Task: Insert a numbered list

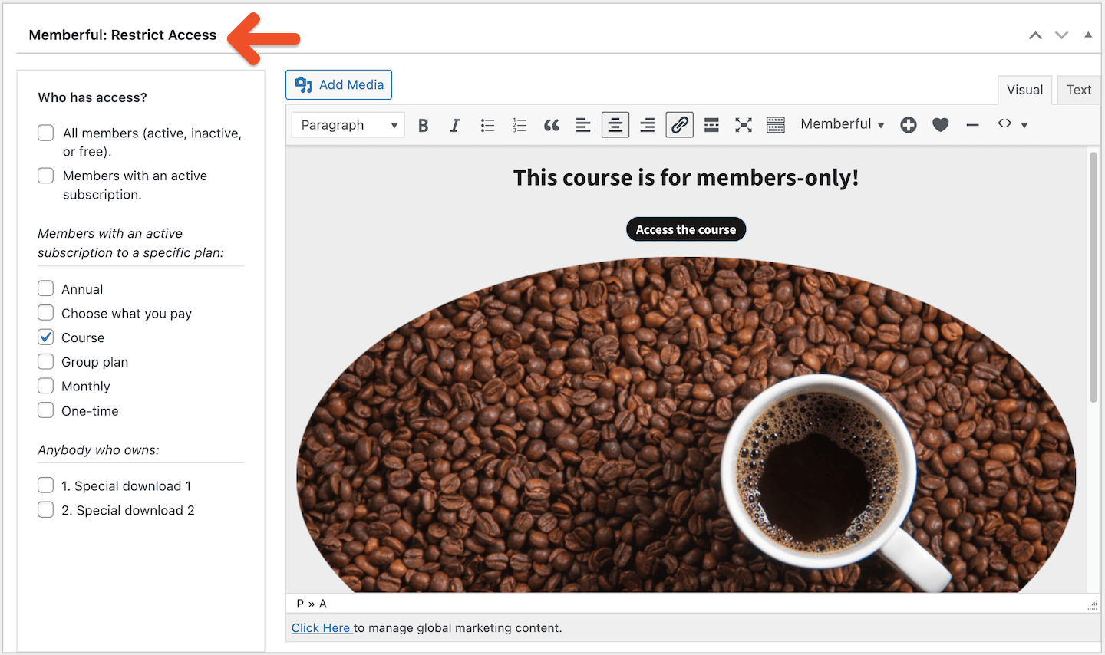Action: pos(520,125)
